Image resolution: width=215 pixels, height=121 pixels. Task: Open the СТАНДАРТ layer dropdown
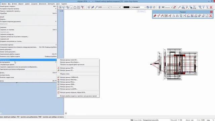coord(145,7)
